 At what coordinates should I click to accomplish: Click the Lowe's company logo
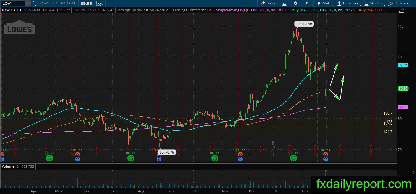[19, 27]
